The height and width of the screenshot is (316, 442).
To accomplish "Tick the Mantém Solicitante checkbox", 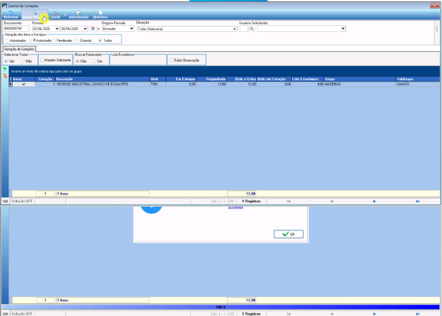I will click(x=41, y=60).
